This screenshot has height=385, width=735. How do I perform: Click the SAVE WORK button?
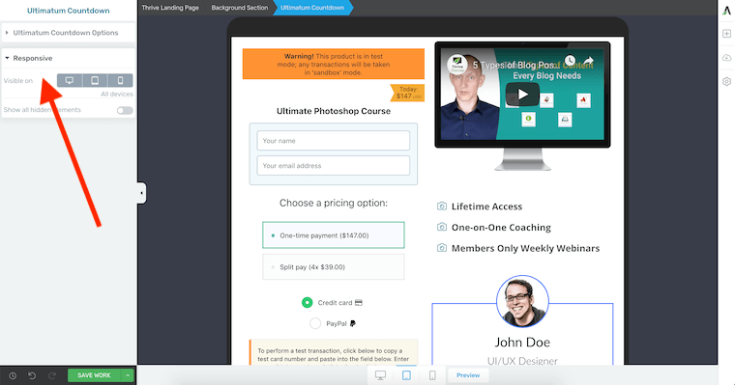[x=94, y=375]
